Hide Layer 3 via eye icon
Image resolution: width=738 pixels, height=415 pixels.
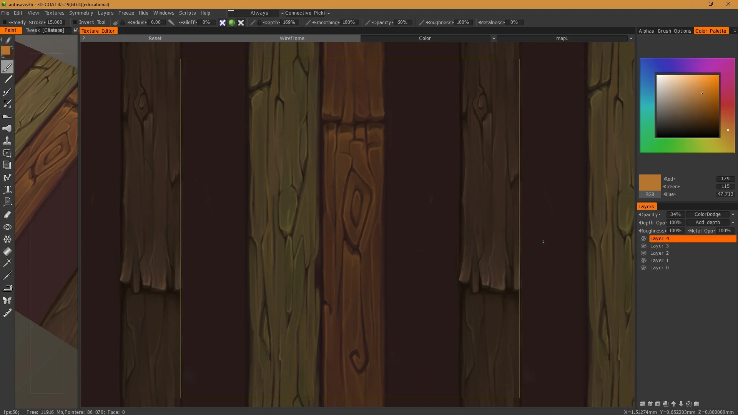click(643, 246)
